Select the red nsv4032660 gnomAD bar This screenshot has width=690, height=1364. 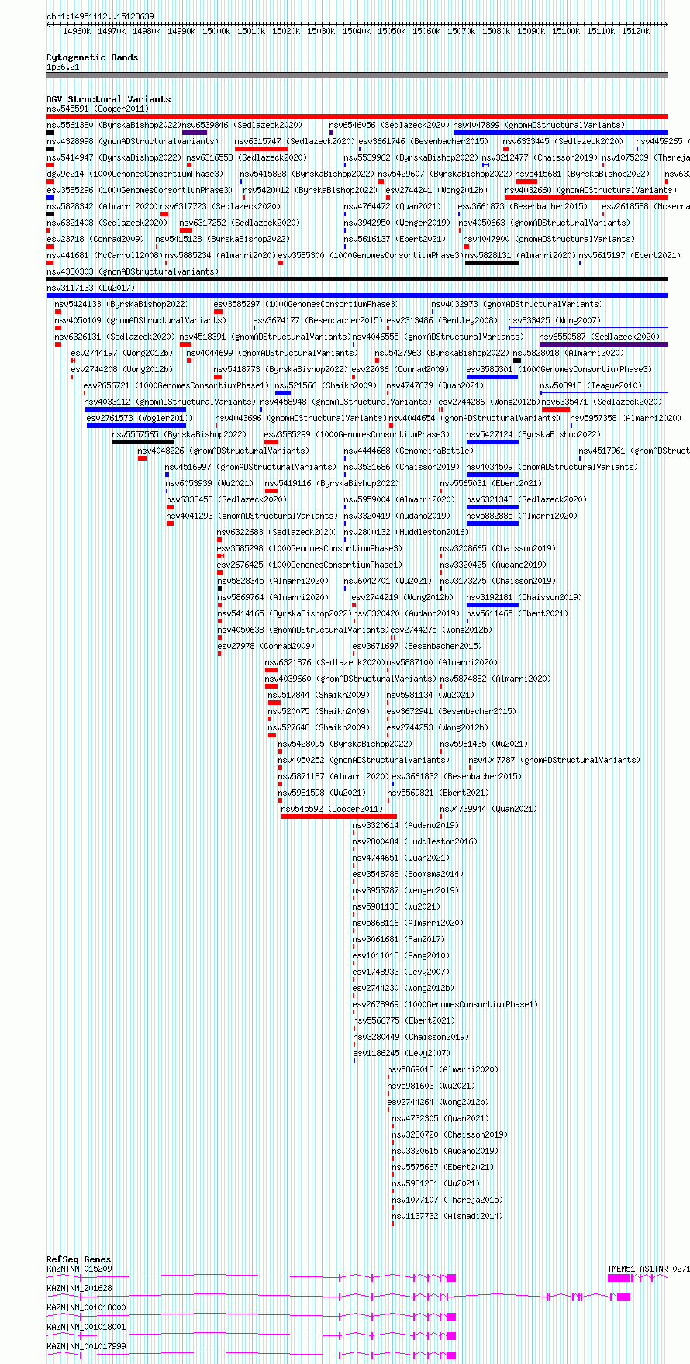click(586, 198)
